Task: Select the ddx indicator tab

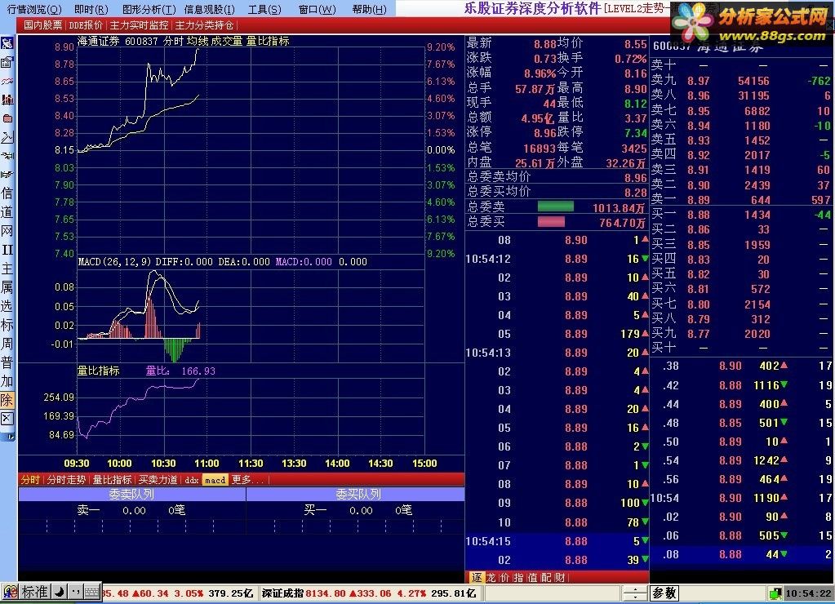Action: coord(192,480)
